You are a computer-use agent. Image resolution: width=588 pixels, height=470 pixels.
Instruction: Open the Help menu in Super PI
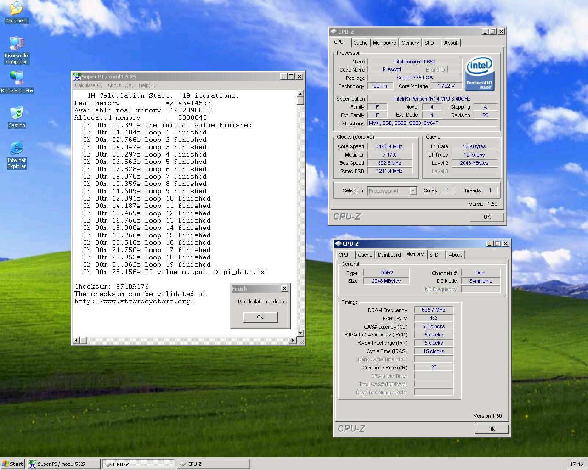[147, 85]
